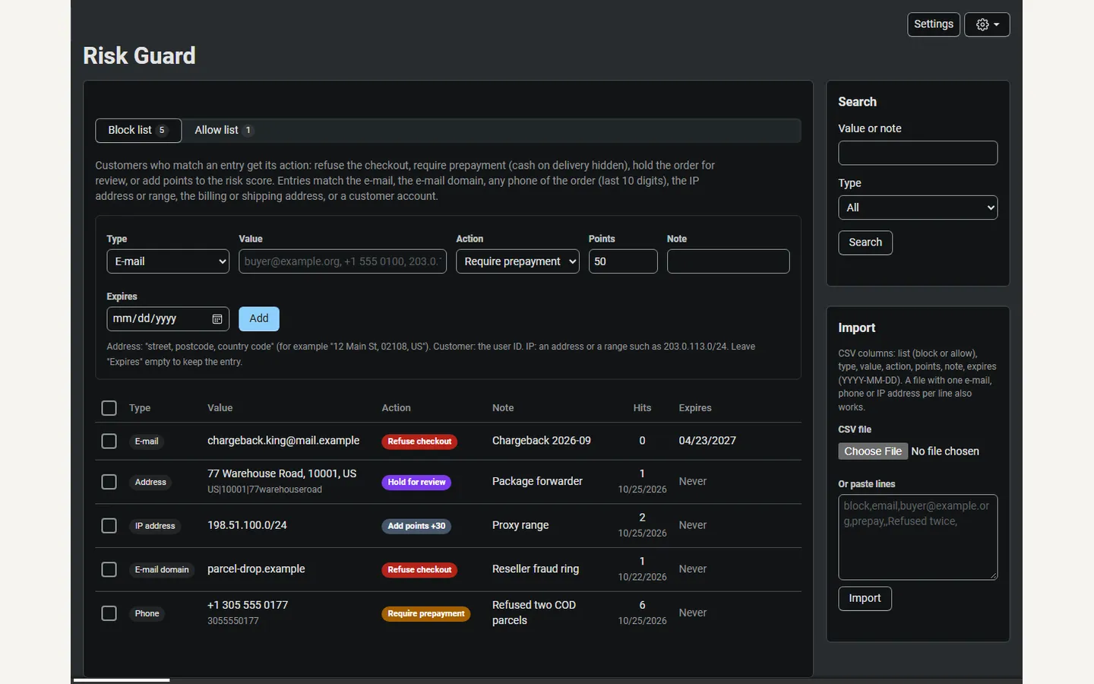Viewport: 1094px width, 684px height.
Task: Click the Refuse checkout badge for chargeback.king
Action: [419, 442]
